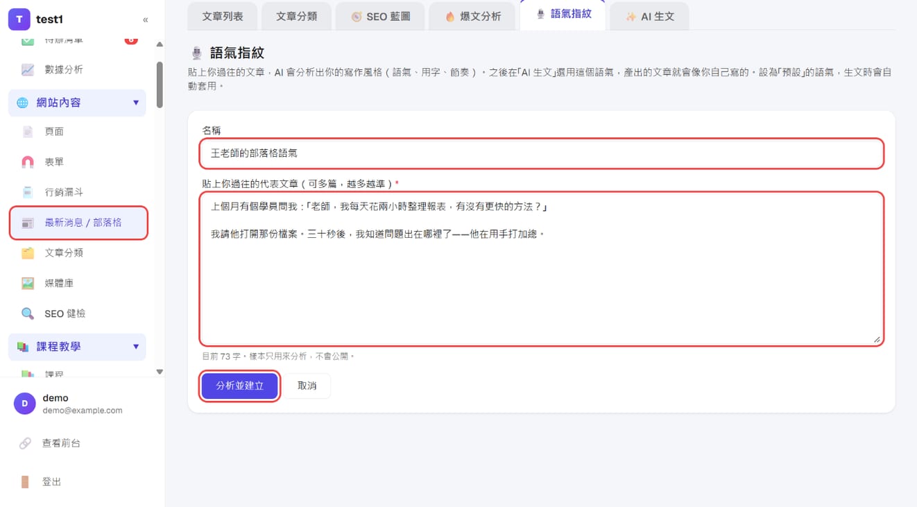Open the 媒體庫 sidebar item
This screenshot has height=507, width=917.
[x=77, y=283]
